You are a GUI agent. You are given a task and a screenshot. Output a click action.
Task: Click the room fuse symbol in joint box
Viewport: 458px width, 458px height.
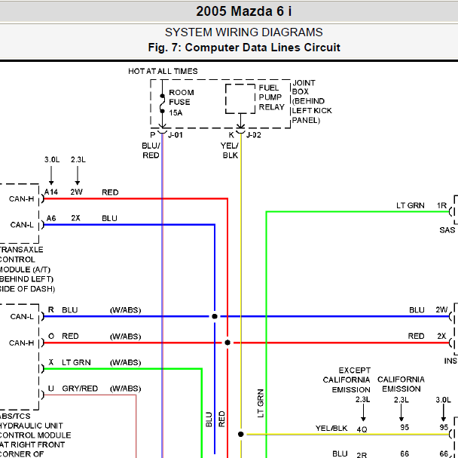click(162, 103)
